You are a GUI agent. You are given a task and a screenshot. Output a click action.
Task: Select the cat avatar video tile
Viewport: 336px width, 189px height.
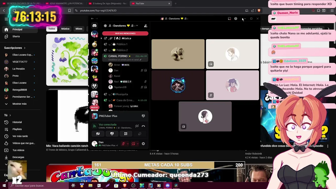click(x=178, y=54)
